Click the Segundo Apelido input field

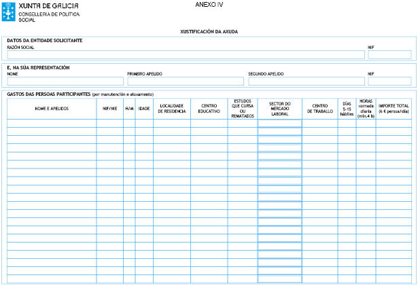[306, 82]
